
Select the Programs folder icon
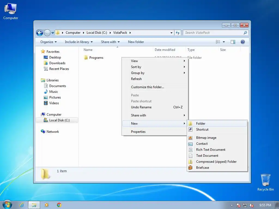86,58
